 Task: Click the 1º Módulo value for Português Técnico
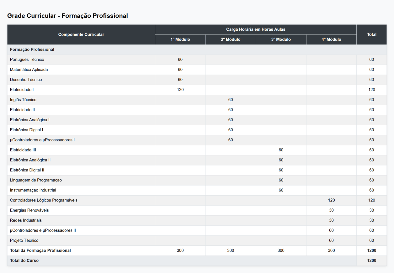coord(180,60)
